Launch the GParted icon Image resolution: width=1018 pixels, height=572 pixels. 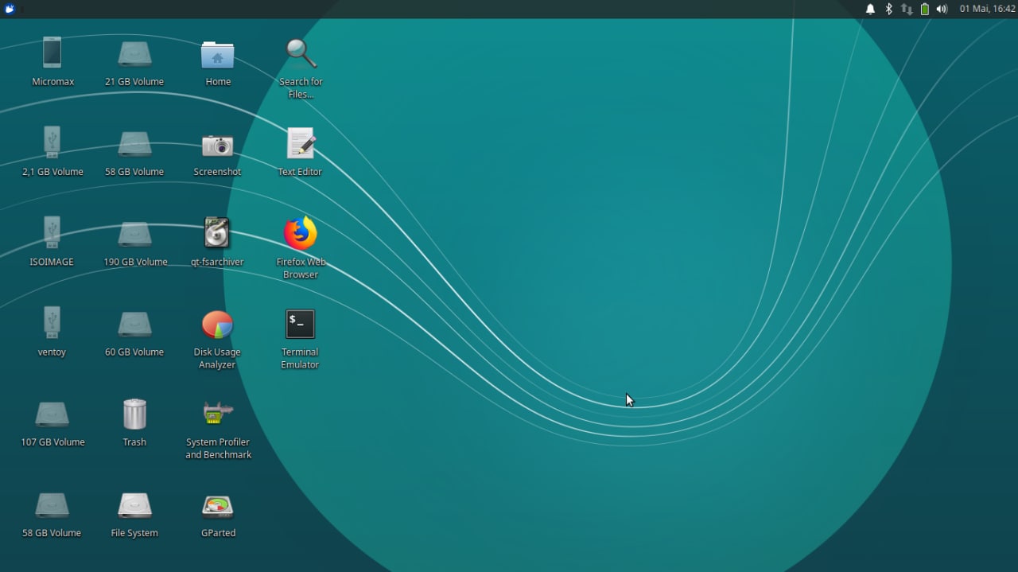[x=217, y=506]
